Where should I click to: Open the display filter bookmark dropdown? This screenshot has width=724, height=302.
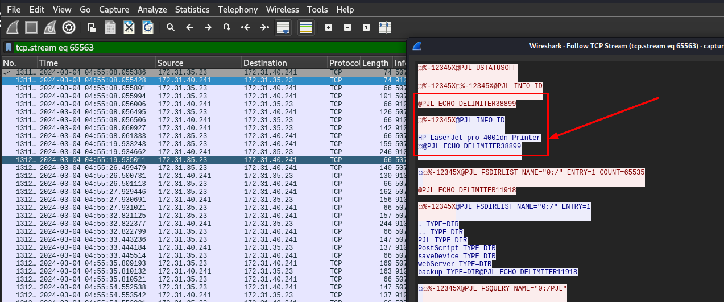9,48
